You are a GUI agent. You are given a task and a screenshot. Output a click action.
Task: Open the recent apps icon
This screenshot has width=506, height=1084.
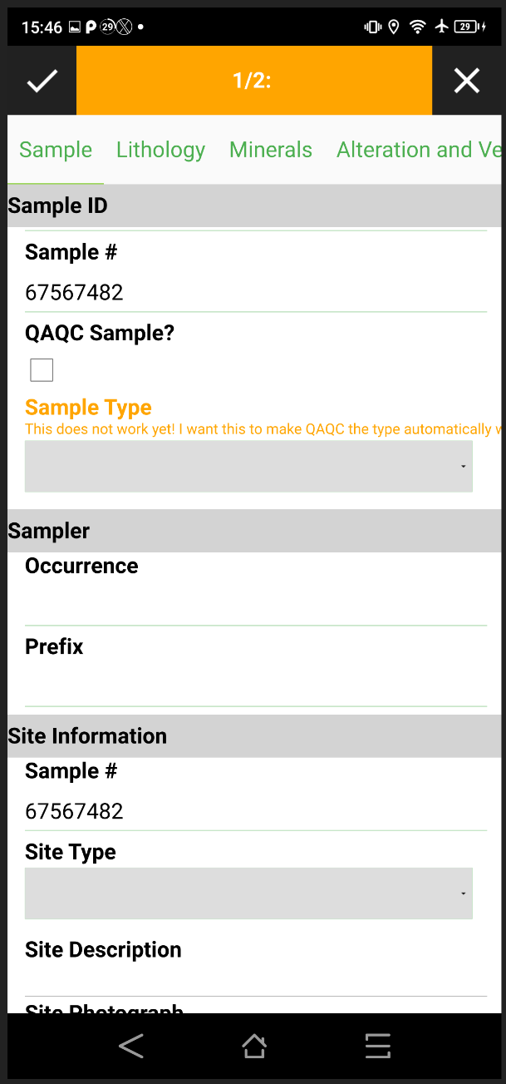(x=377, y=1046)
